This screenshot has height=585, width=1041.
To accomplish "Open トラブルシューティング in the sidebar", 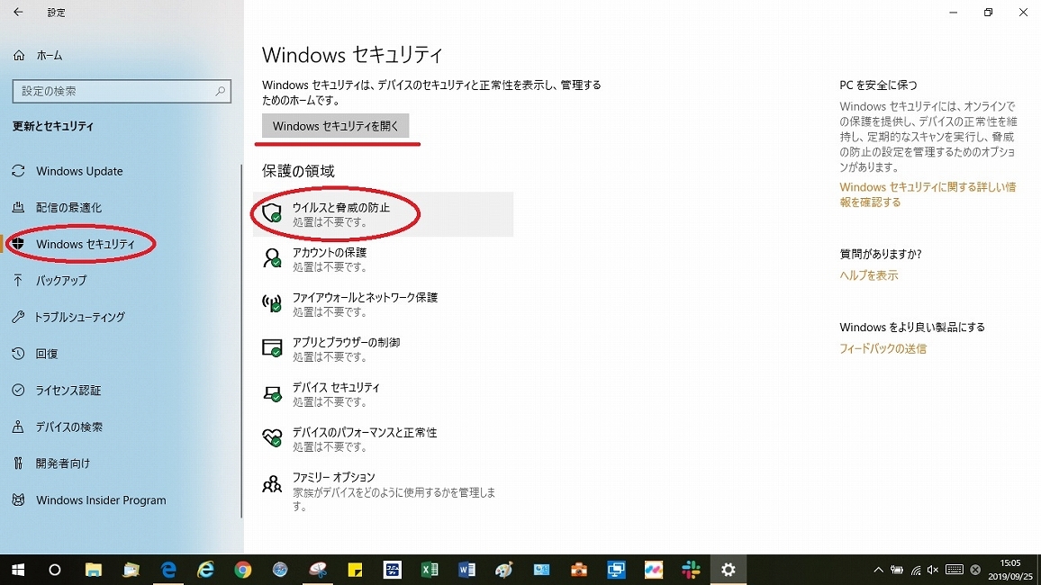I will pos(79,317).
